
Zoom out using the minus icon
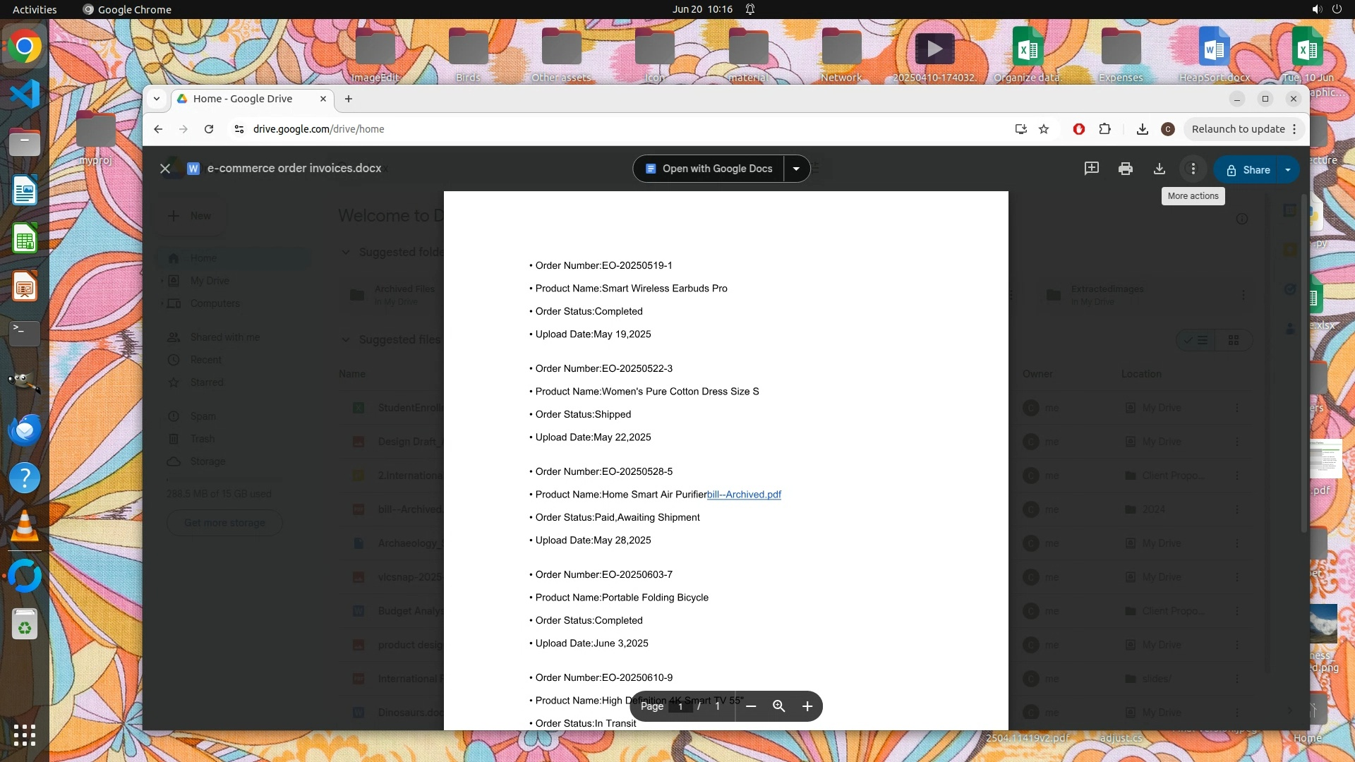(751, 706)
